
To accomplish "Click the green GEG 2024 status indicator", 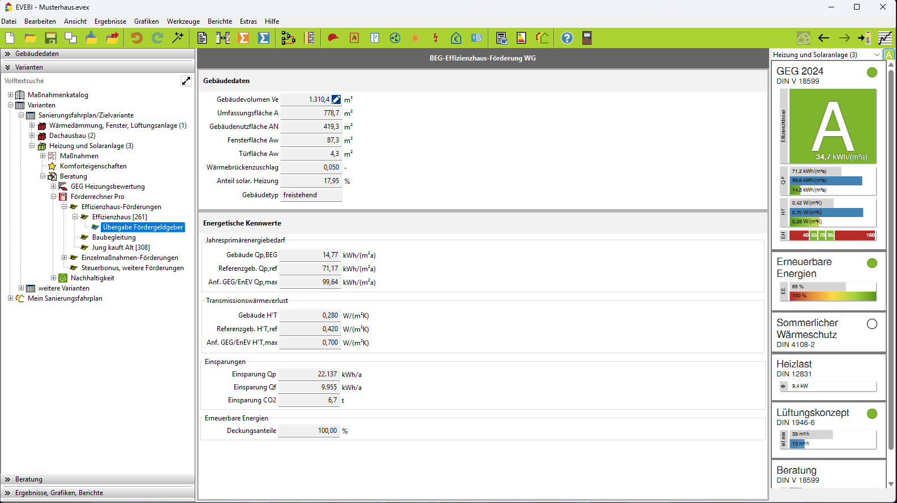I will 872,72.
